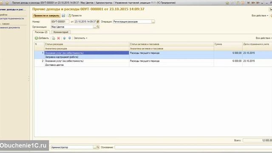This screenshot has height=153, width=272.
Task: Open the calculator icon in title bar
Action: click(x=238, y=3)
